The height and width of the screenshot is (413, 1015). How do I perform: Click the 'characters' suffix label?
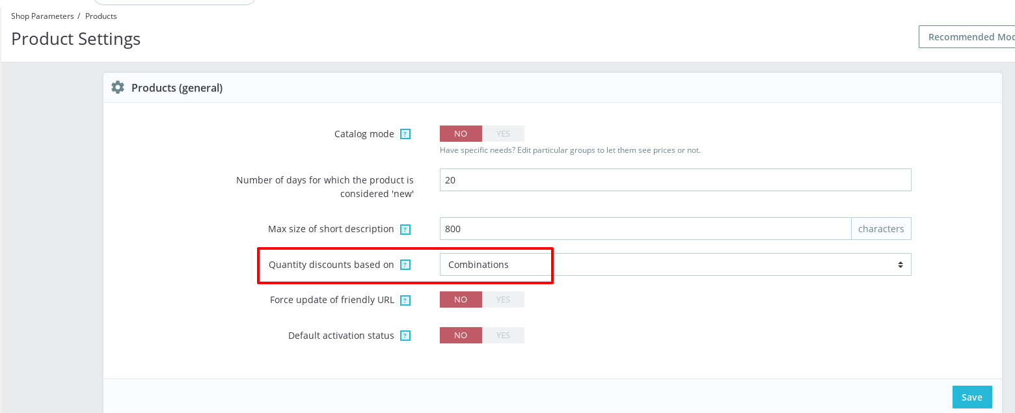881,229
